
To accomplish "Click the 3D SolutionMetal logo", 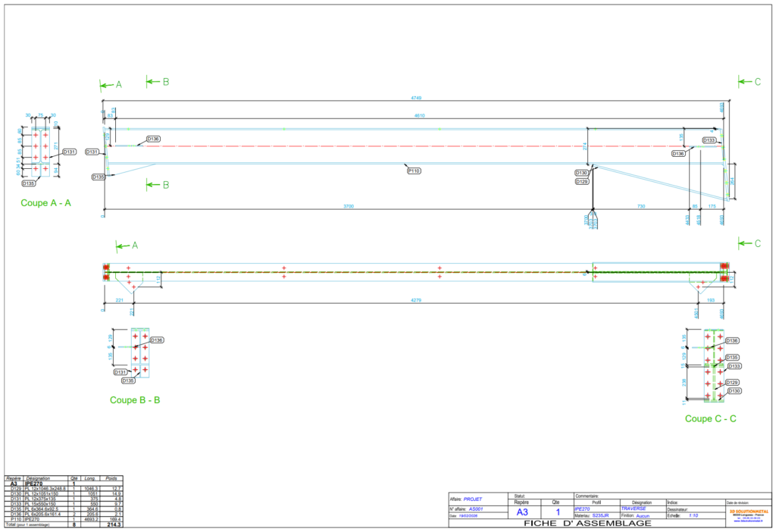I will point(749,515).
